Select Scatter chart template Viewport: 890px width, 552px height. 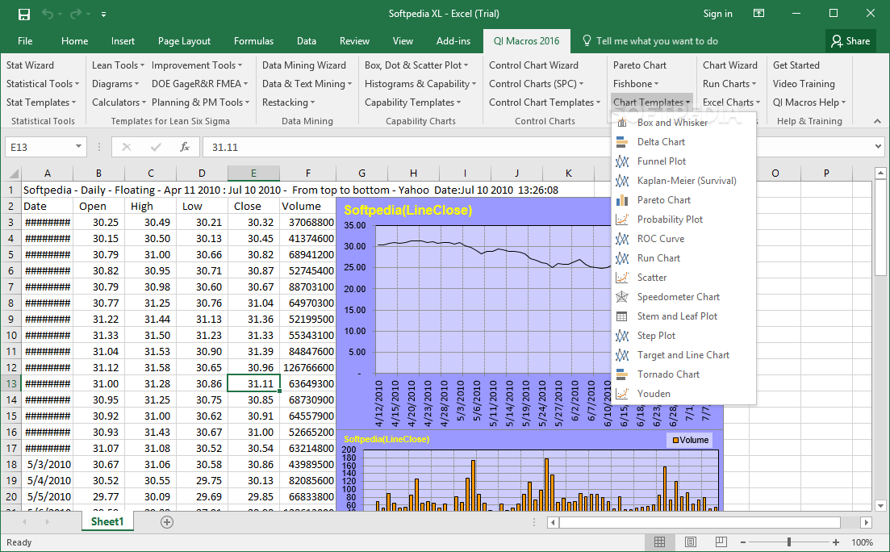(683, 277)
